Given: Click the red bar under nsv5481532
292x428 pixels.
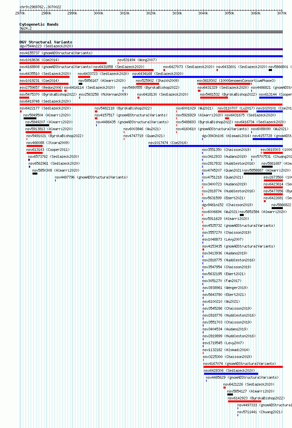Looking at the screenshot, I should click(x=214, y=98).
